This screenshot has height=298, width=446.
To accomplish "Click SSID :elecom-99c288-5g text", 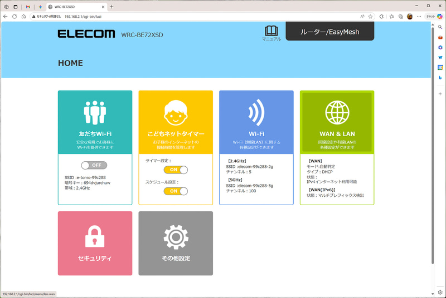I will [249, 186].
